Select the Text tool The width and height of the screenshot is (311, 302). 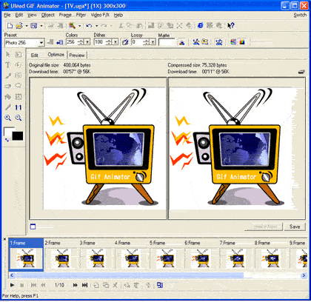[x=8, y=65]
